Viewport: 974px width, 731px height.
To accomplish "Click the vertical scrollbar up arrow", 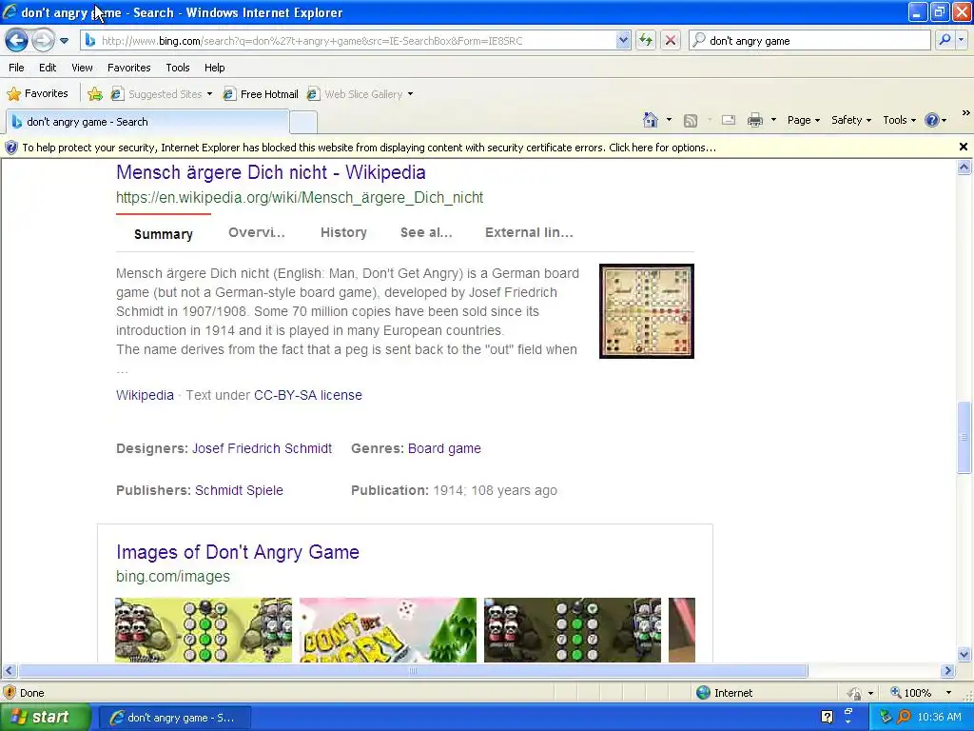I will coord(964,167).
